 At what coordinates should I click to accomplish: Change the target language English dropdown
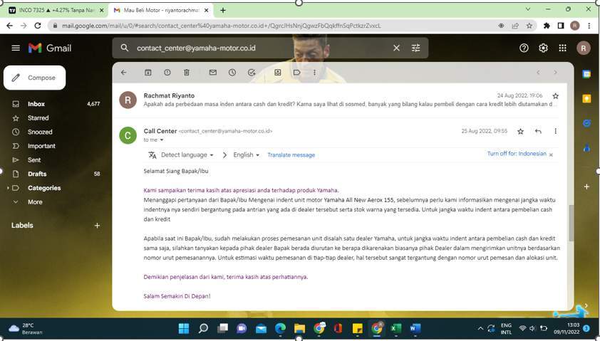247,154
